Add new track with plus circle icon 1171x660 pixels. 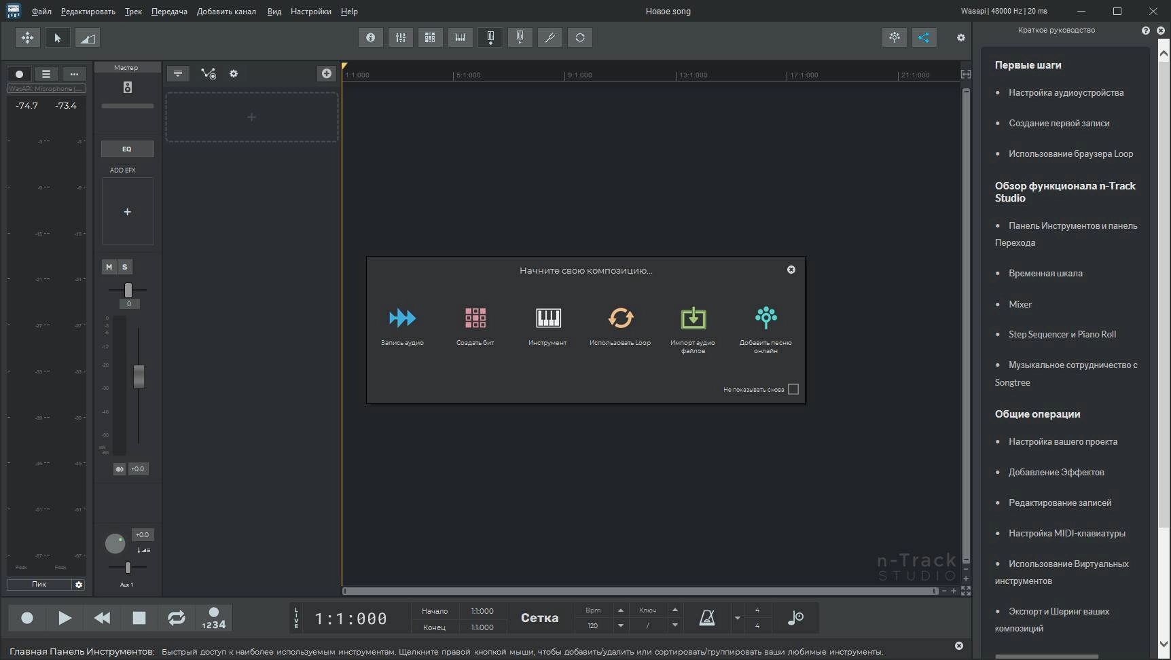click(x=327, y=73)
